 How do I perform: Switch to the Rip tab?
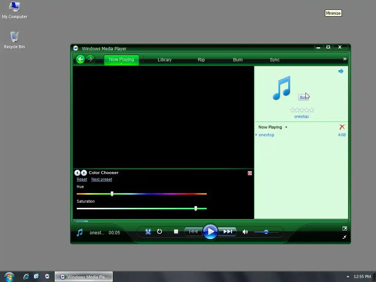pyautogui.click(x=201, y=60)
